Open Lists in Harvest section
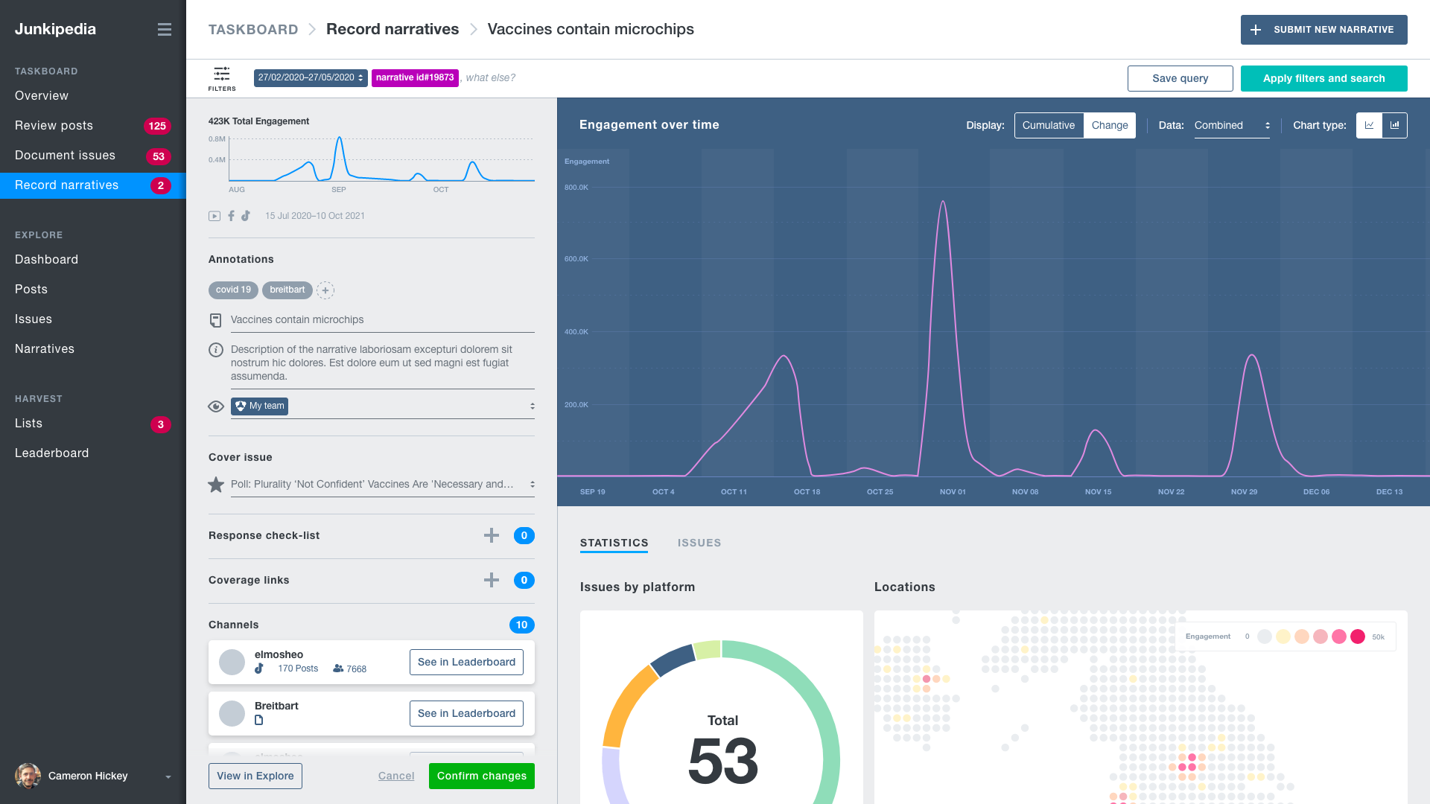Image resolution: width=1430 pixels, height=804 pixels. point(93,424)
